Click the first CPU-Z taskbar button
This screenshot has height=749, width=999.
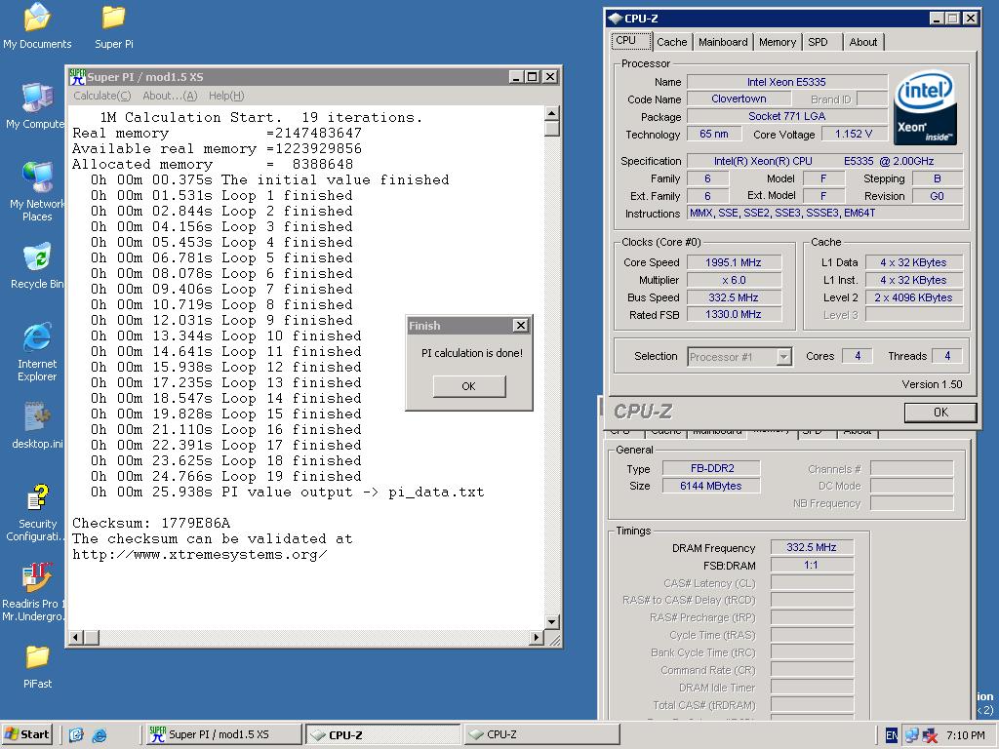(x=382, y=734)
